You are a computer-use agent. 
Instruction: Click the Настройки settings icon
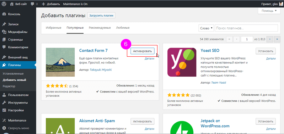tap(4, 110)
